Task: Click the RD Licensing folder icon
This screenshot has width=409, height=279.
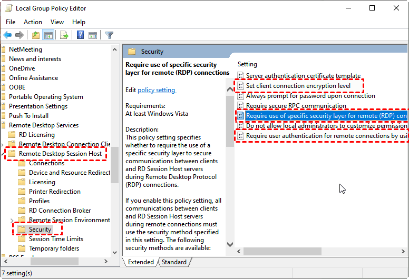Action: (12, 135)
